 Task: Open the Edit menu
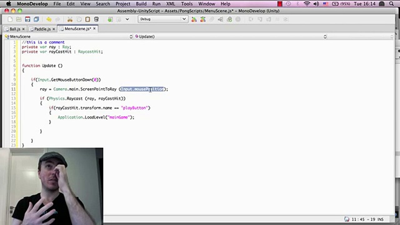[71, 4]
